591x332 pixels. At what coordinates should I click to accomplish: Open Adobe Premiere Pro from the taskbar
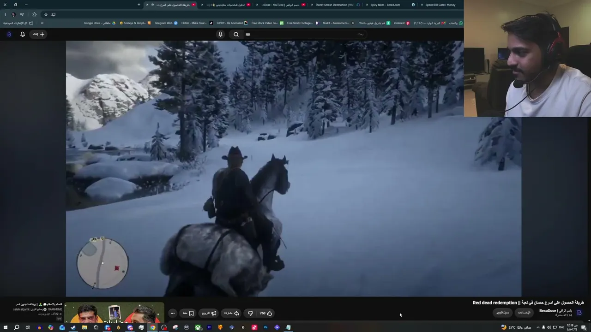(209, 327)
